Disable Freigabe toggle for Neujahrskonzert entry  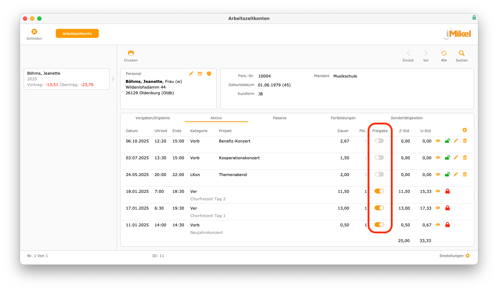tap(379, 225)
